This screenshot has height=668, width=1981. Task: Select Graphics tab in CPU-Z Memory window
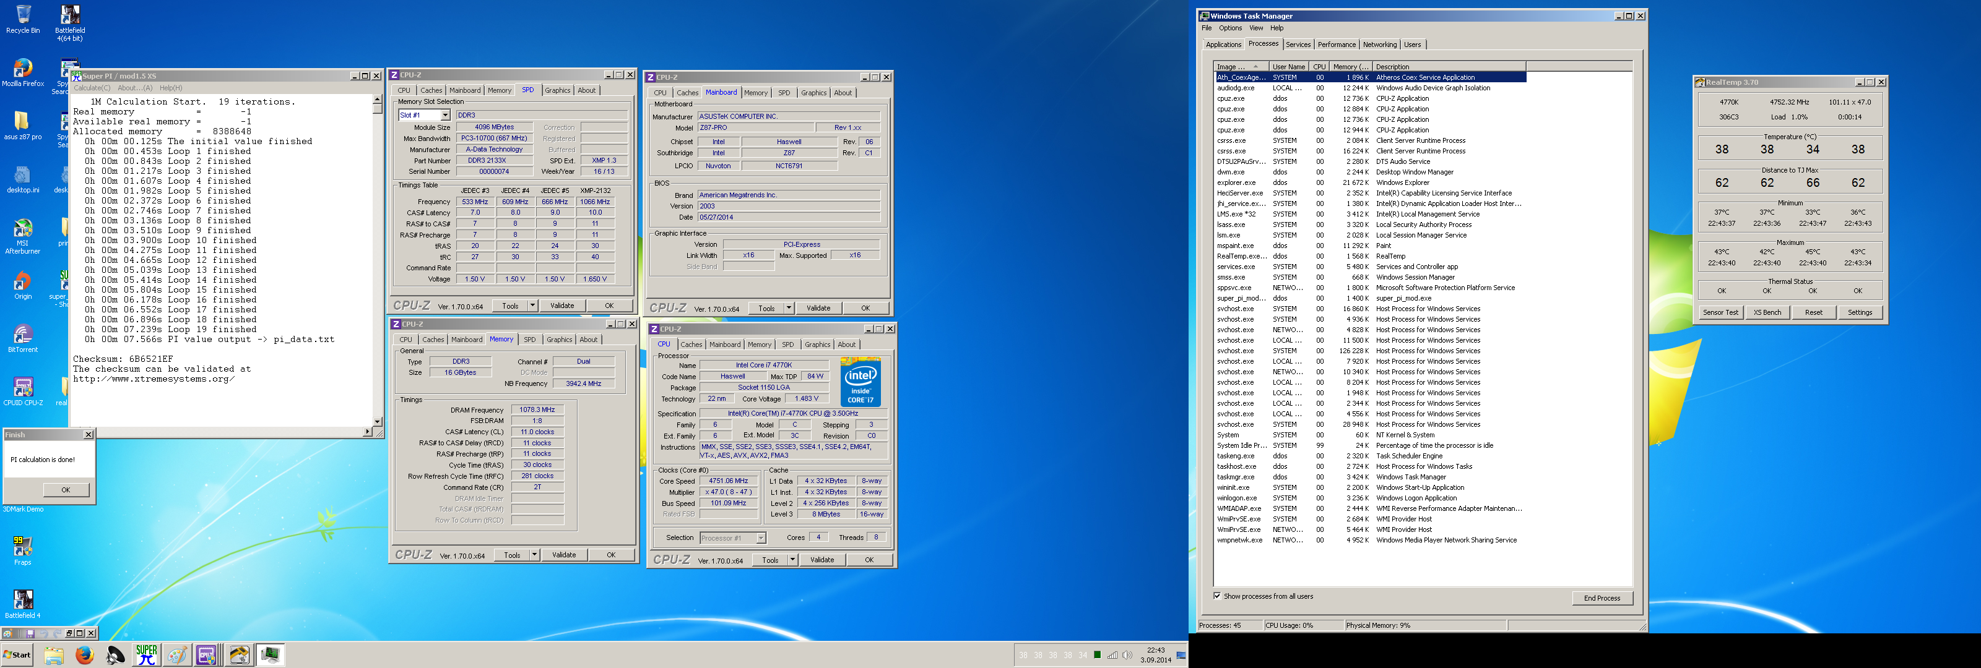pyautogui.click(x=559, y=340)
